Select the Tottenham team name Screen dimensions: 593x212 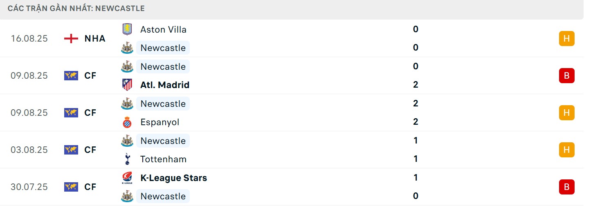[x=163, y=159]
